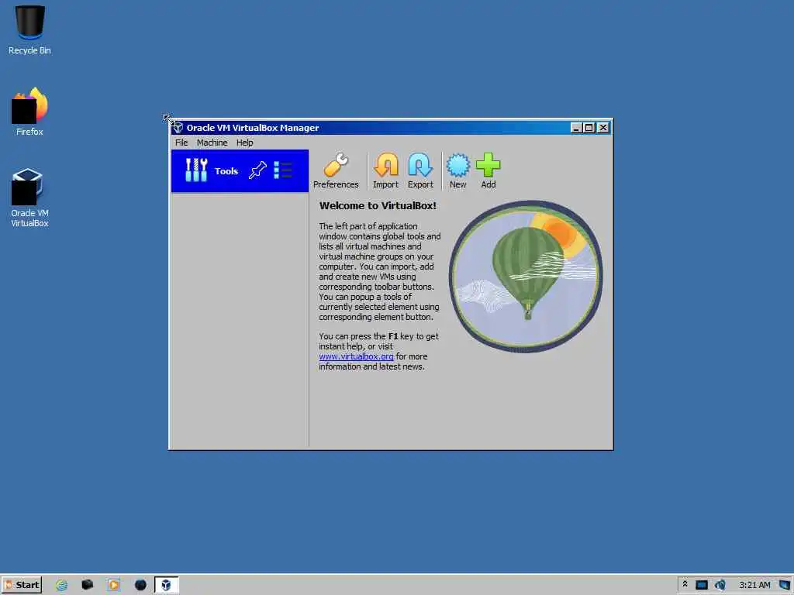Click the 3:21 AM clock
This screenshot has height=595, width=794.
click(754, 585)
